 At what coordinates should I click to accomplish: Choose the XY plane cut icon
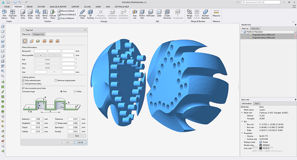pos(44,41)
